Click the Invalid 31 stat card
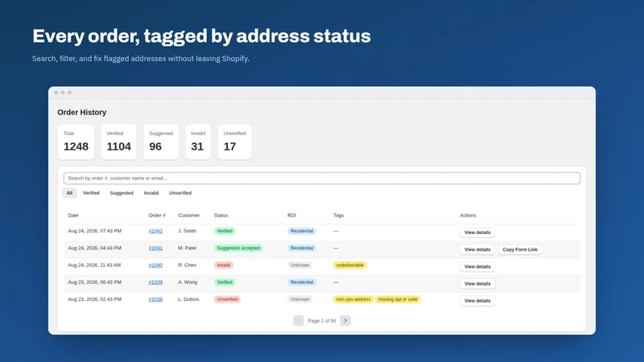The width and height of the screenshot is (644, 362). 198,142
